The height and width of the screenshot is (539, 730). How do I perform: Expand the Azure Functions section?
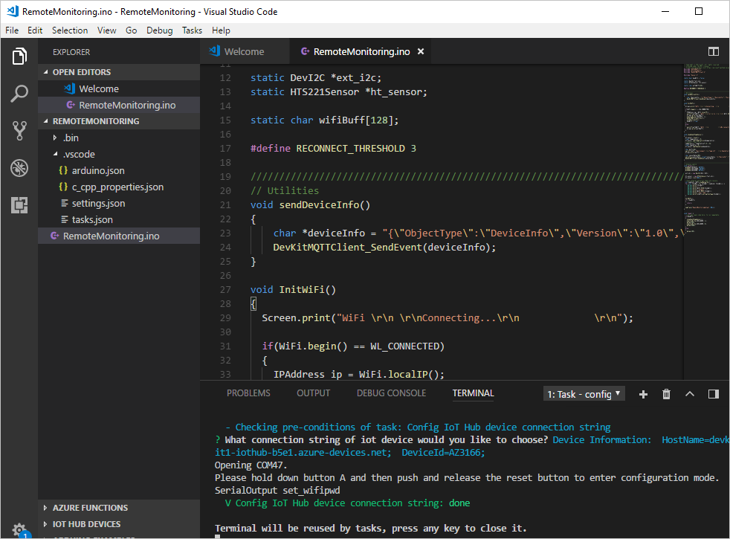click(x=89, y=508)
